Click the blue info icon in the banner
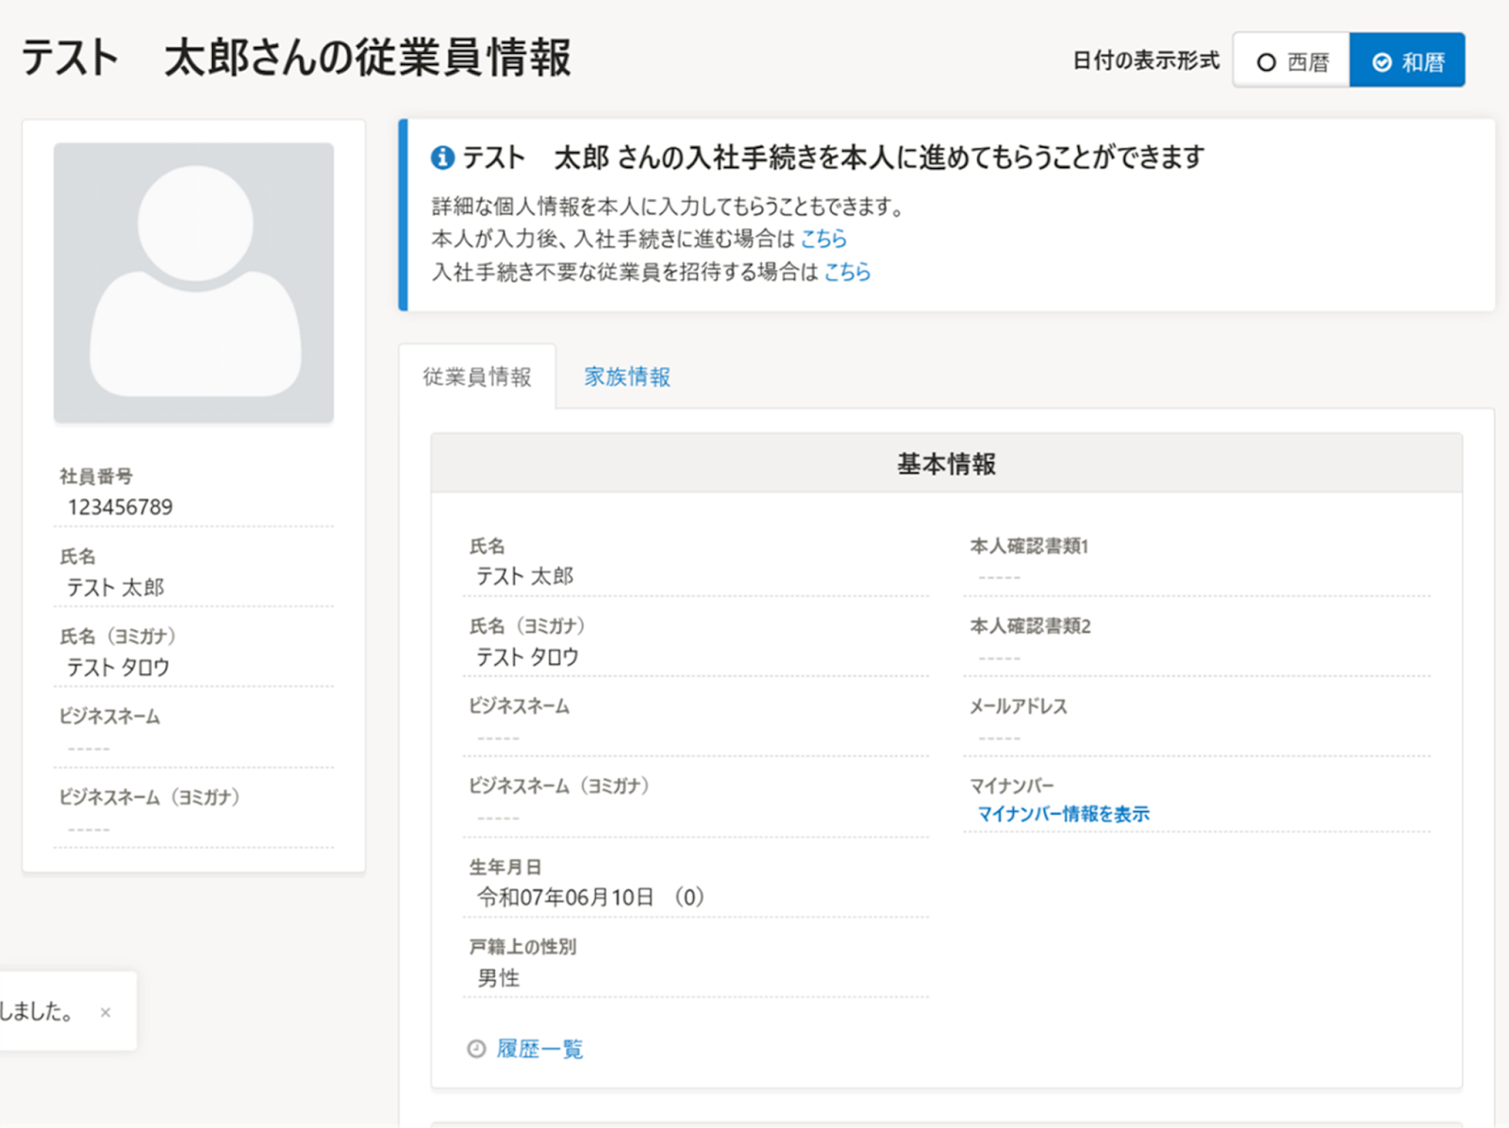Screen dimensions: 1509x1128 pyautogui.click(x=442, y=158)
